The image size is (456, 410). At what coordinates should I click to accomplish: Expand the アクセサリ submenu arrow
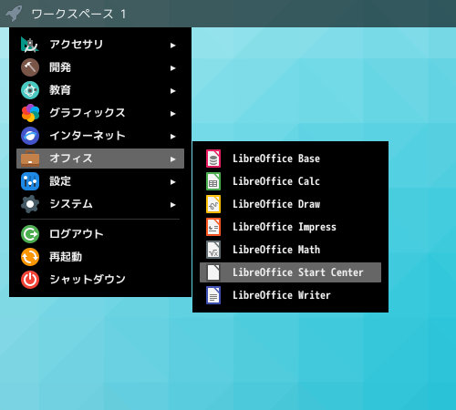(173, 46)
